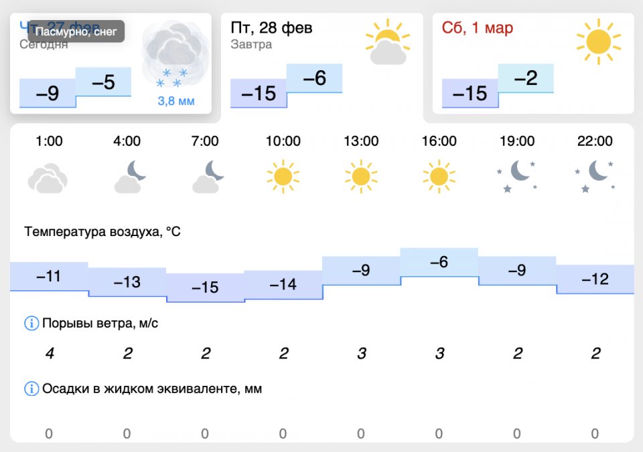Click the sunny icon at 13:00
Image resolution: width=643 pixels, height=452 pixels.
(361, 177)
